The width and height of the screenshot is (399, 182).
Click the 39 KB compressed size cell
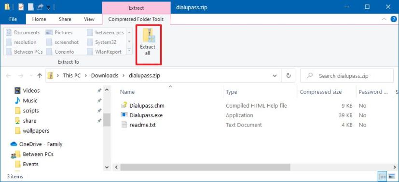(x=345, y=115)
